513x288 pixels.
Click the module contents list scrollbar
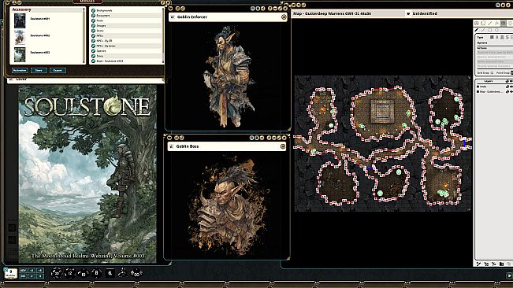click(x=162, y=35)
